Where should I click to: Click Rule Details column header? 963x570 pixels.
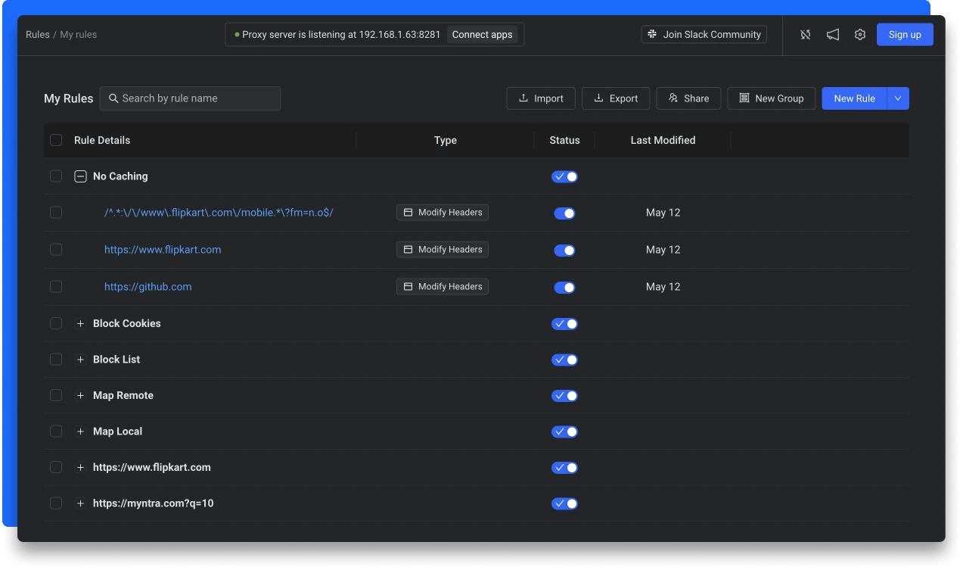click(x=102, y=140)
